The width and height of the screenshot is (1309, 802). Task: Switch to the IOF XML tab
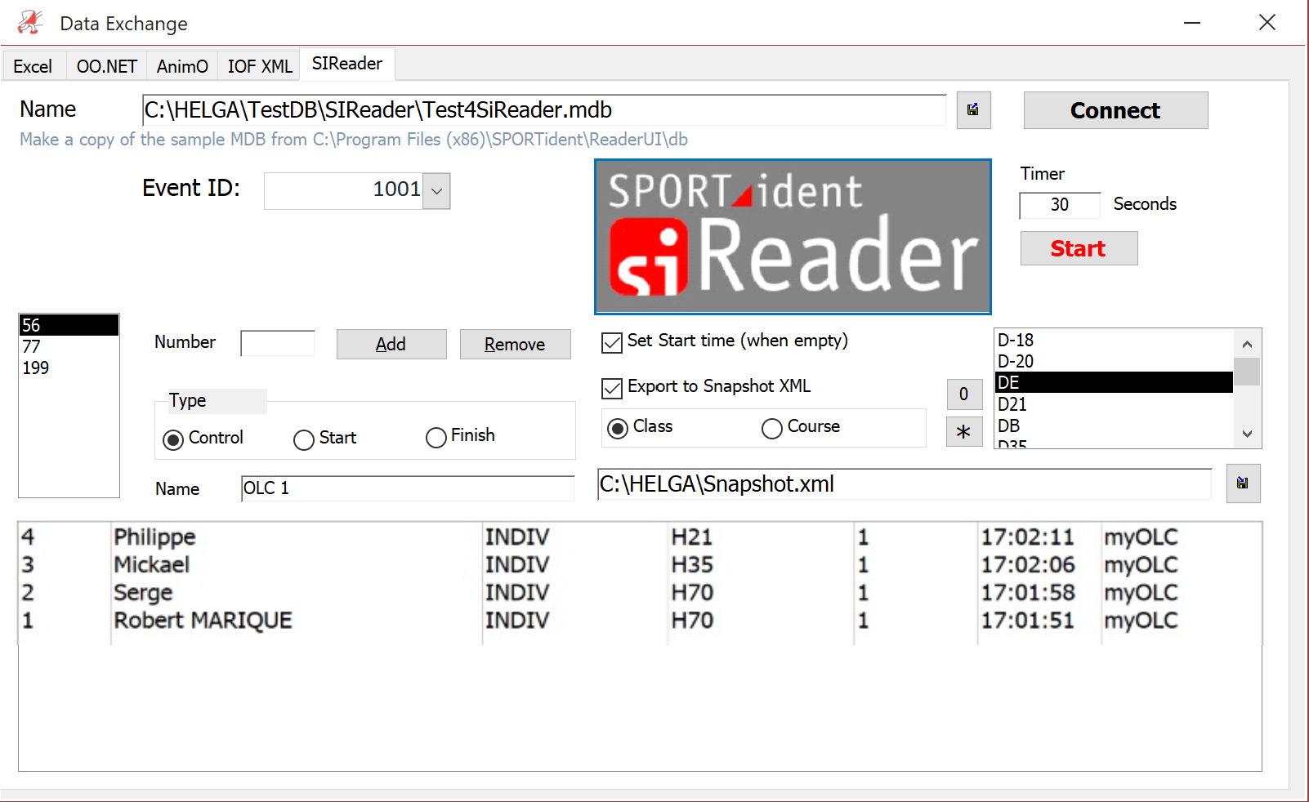click(260, 66)
